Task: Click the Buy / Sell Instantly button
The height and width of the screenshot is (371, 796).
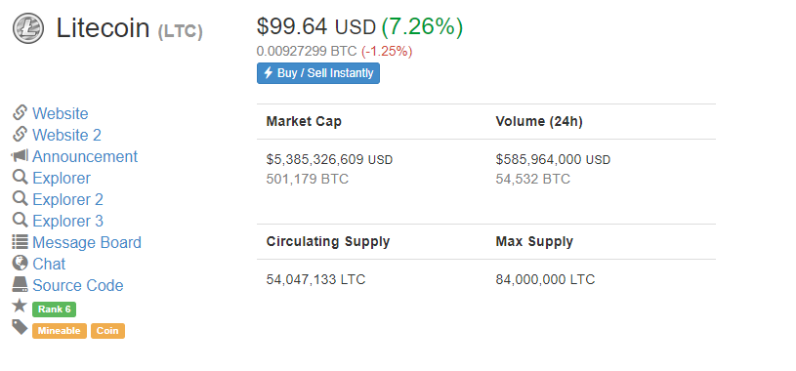Action: click(318, 73)
